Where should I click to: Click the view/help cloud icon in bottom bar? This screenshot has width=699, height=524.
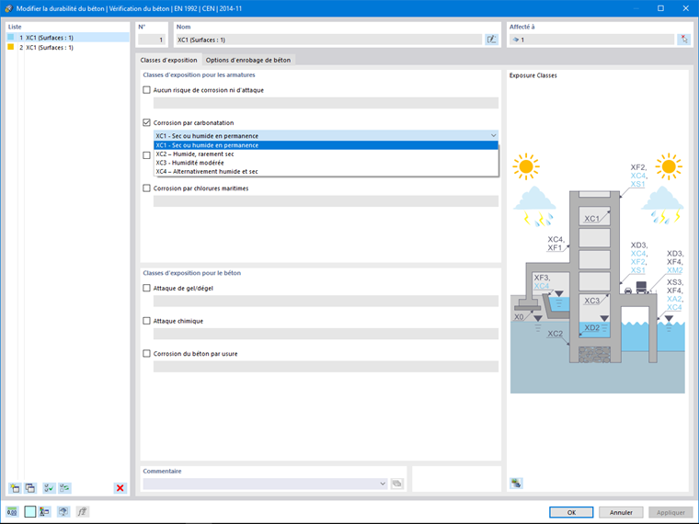[63, 511]
